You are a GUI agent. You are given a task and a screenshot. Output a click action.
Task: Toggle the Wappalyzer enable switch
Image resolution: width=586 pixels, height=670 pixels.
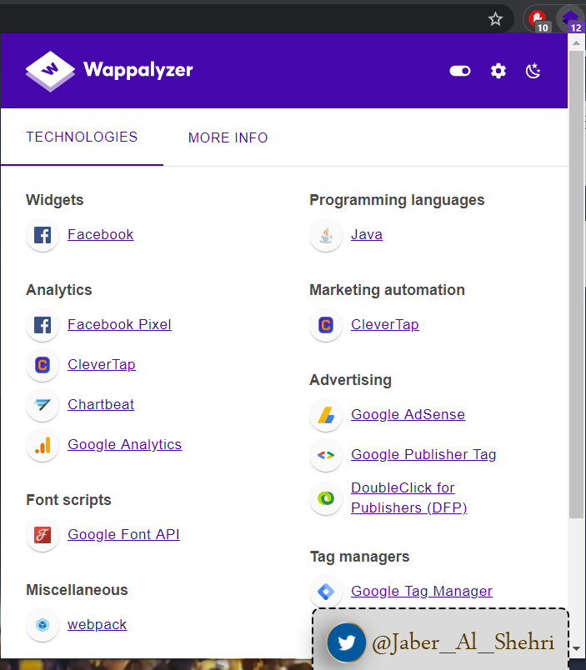(460, 71)
